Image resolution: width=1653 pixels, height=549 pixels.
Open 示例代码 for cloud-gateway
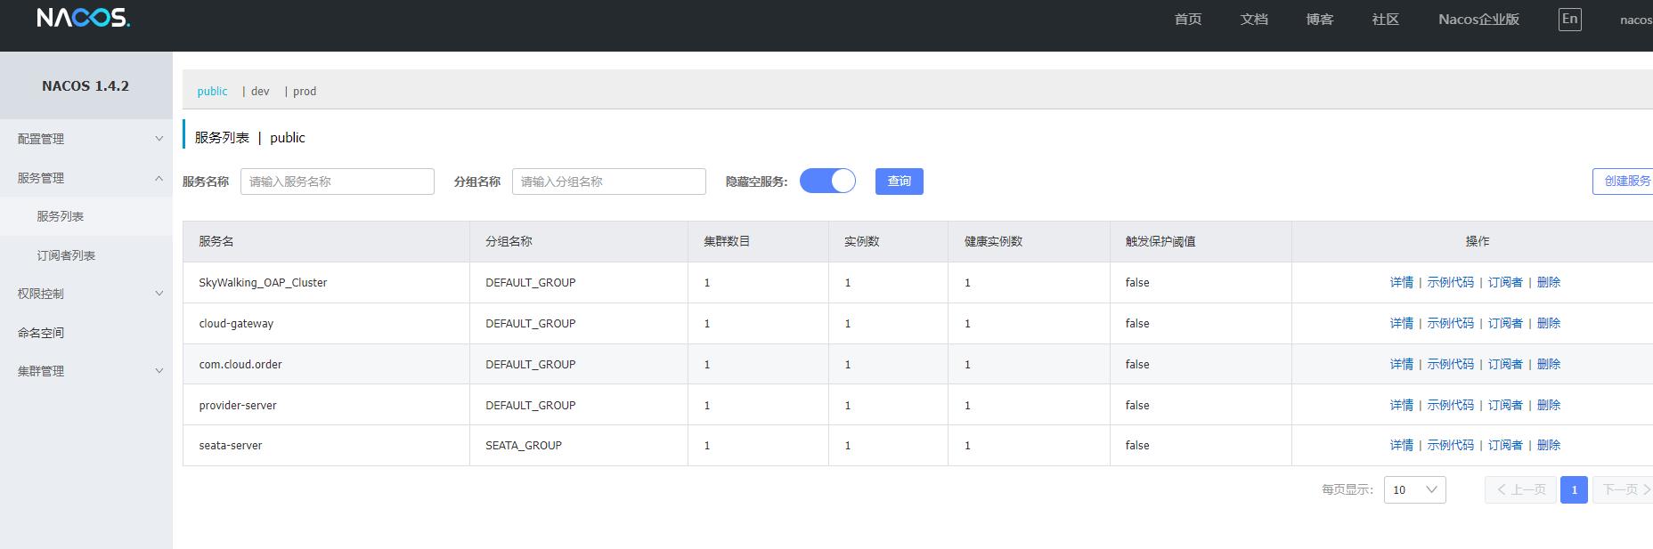(1451, 323)
